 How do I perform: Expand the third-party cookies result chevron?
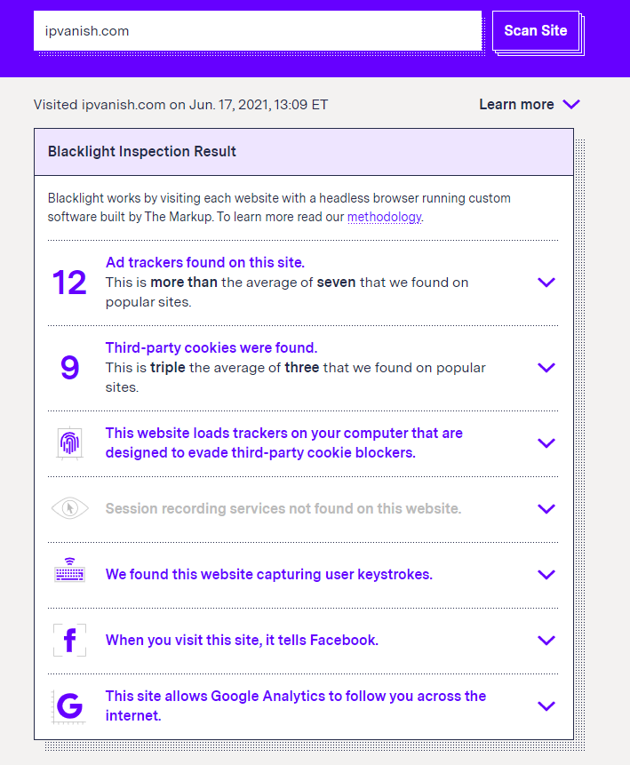(546, 368)
